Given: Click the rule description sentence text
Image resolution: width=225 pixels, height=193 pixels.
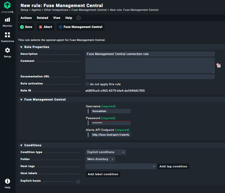Looking at the screenshot, I should (62, 40).
